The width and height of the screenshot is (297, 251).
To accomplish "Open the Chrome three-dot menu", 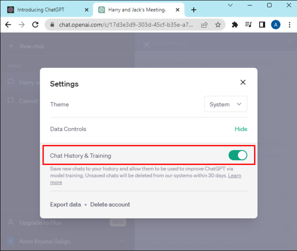I will (x=289, y=24).
